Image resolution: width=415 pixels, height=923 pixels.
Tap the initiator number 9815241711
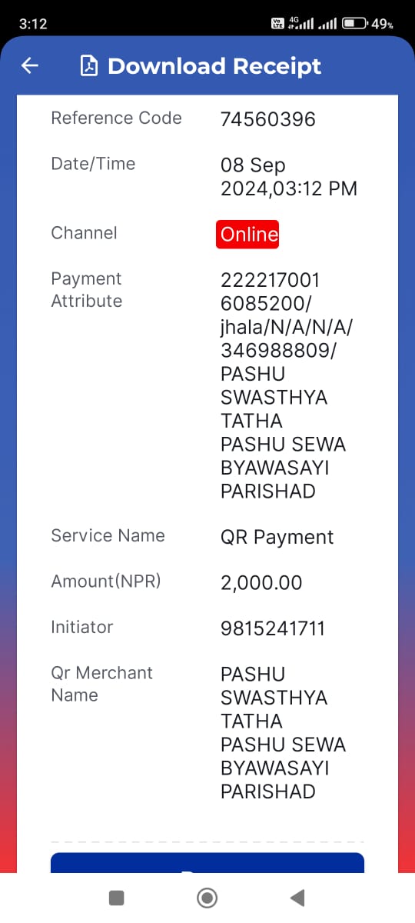[273, 628]
